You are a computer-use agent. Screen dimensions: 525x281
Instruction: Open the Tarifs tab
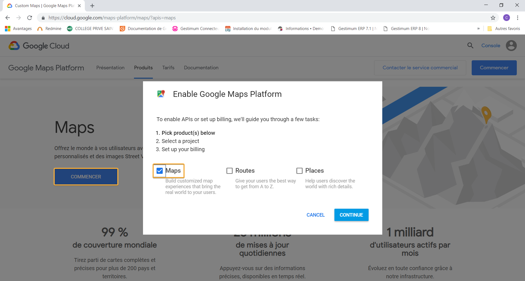tap(168, 68)
